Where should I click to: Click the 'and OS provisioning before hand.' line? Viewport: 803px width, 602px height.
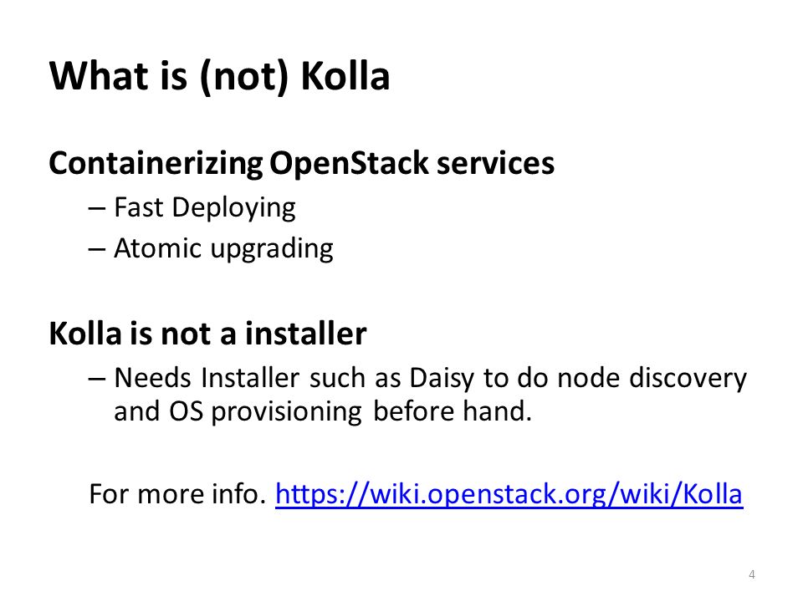(323, 411)
